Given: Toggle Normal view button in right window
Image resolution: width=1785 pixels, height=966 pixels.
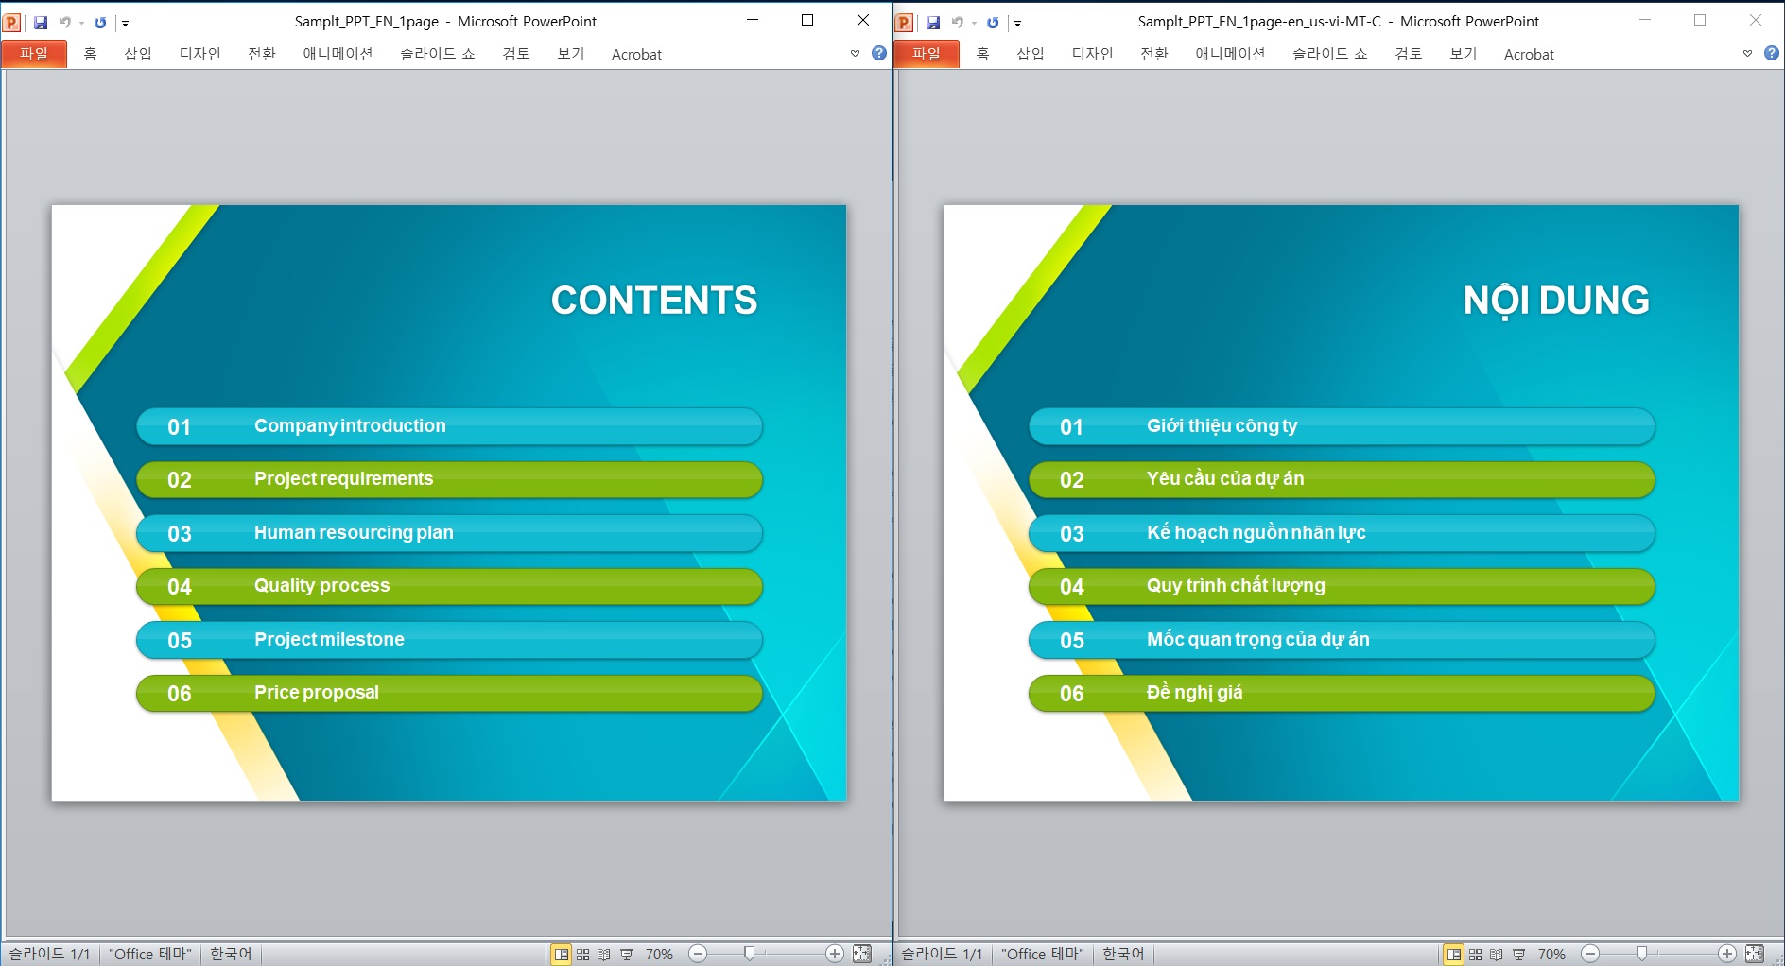Looking at the screenshot, I should (x=1454, y=954).
